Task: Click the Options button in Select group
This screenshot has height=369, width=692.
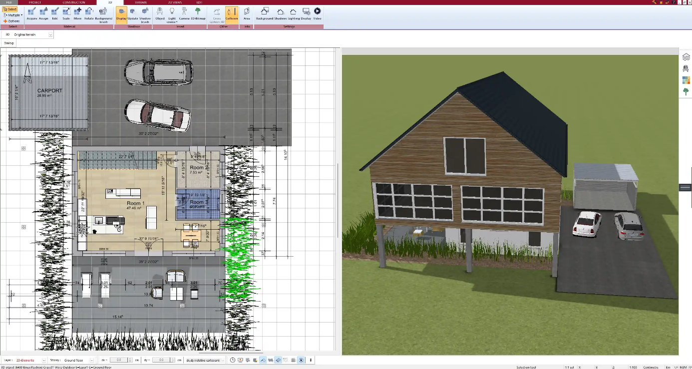Action: coord(12,21)
